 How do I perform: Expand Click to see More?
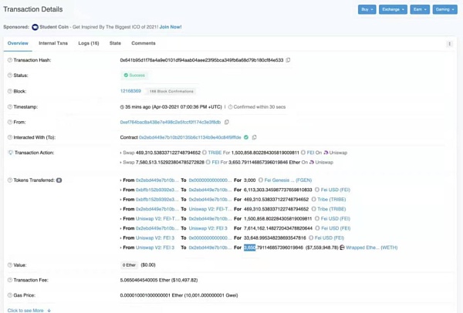click(x=29, y=311)
